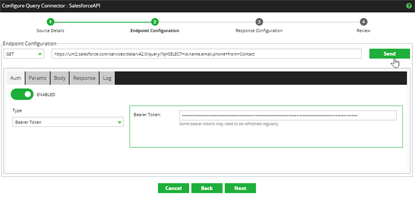Switch to the Params tab

(x=37, y=78)
